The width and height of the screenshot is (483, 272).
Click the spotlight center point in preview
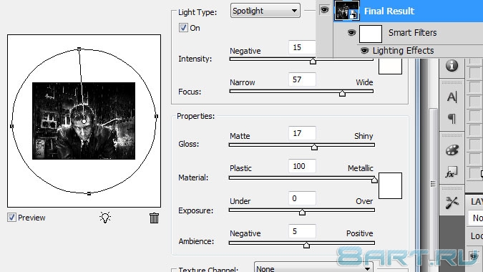(84, 122)
